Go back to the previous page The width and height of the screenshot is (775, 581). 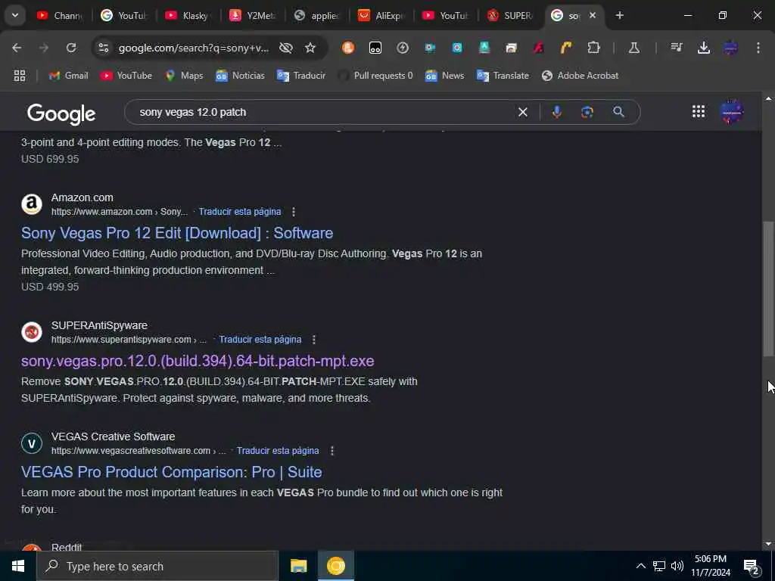pos(17,48)
